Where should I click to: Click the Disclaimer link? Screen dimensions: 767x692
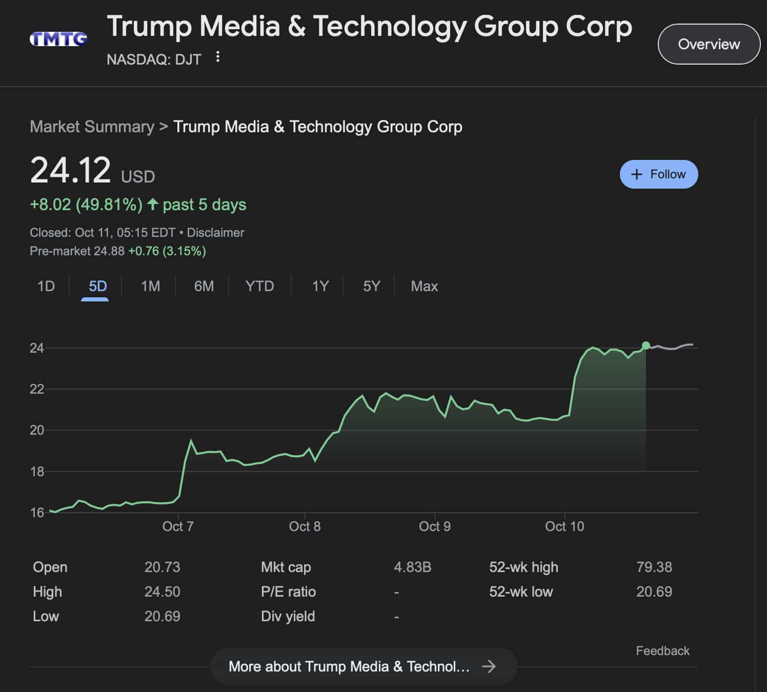[x=216, y=232]
